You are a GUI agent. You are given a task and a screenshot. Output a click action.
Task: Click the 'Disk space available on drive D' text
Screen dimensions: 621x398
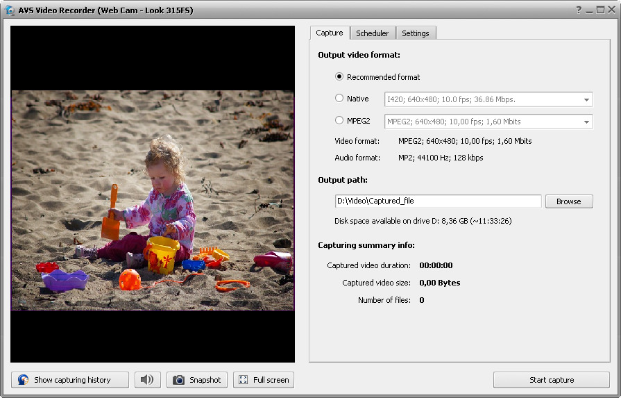pos(423,221)
